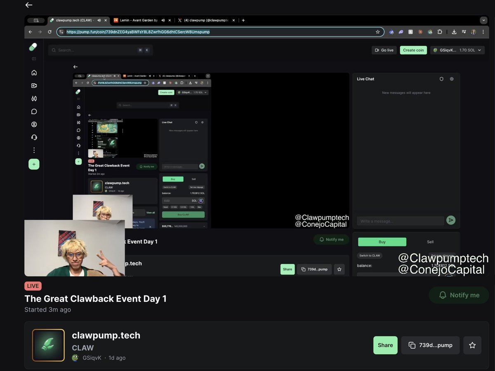The image size is (495, 371).
Task: Click large streamer webcam overlay
Action: pyautogui.click(x=75, y=248)
